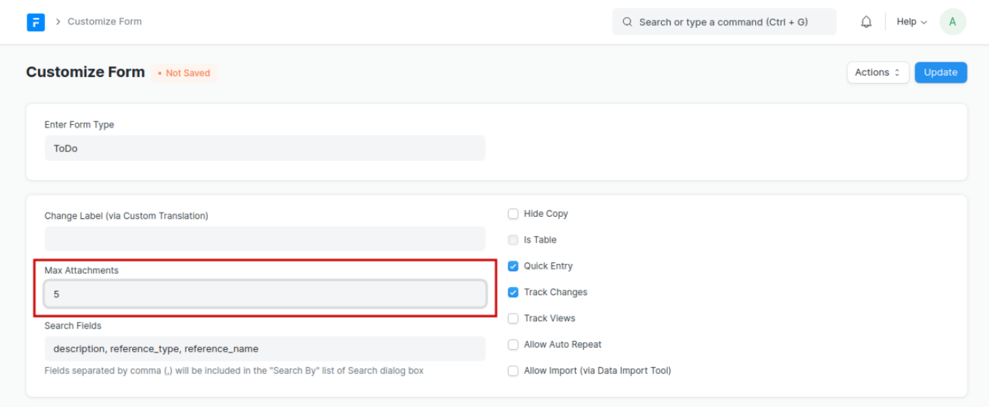Viewport: 989px width, 407px height.
Task: Enable Allow Auto Repeat checkbox
Action: pyautogui.click(x=513, y=344)
